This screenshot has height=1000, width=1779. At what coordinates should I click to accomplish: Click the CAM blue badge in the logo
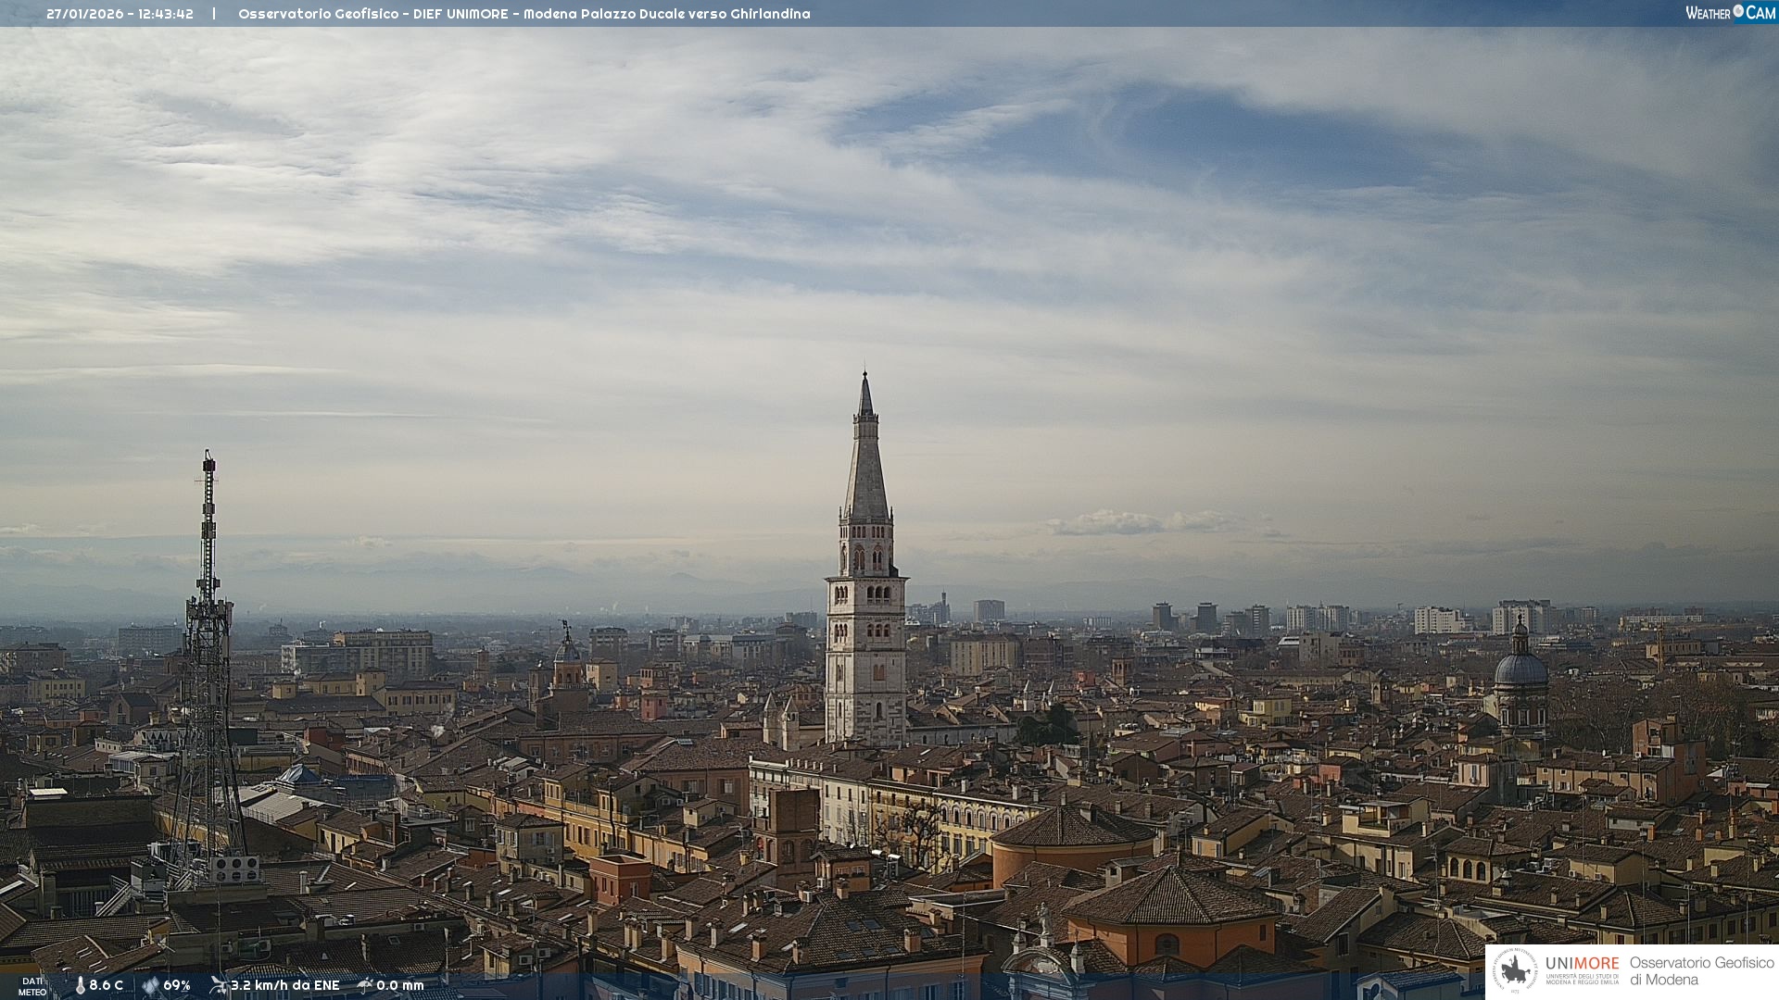[x=1760, y=13]
